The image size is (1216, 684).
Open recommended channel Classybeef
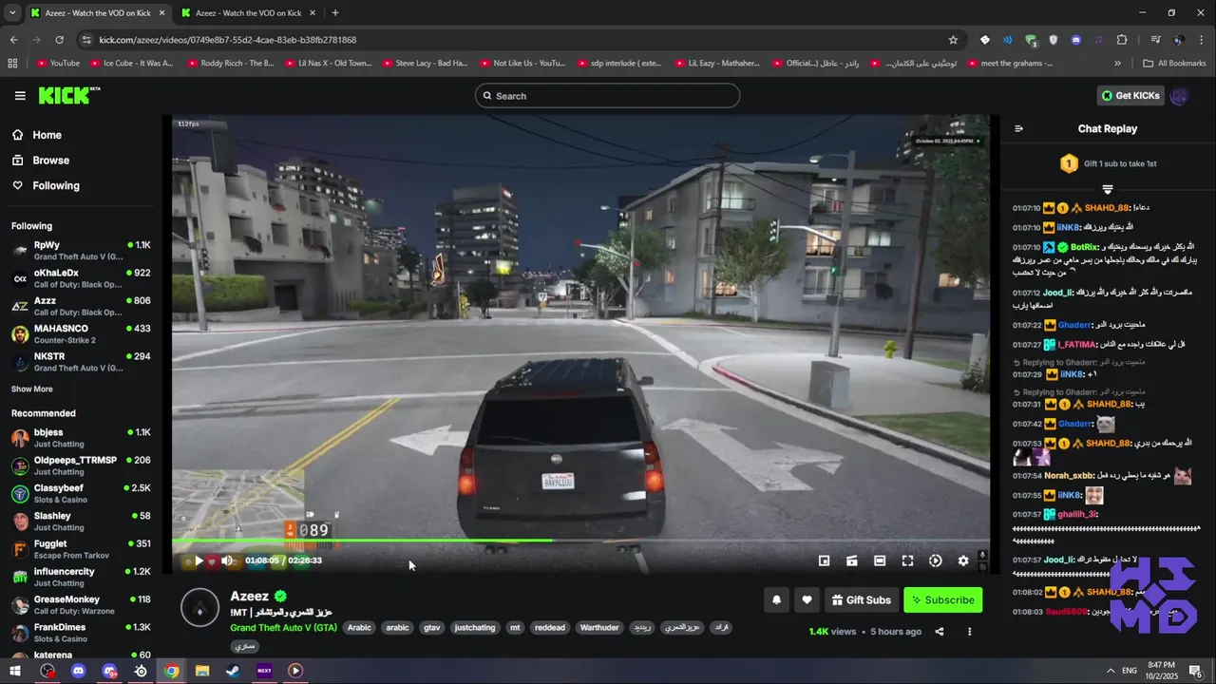(x=81, y=494)
